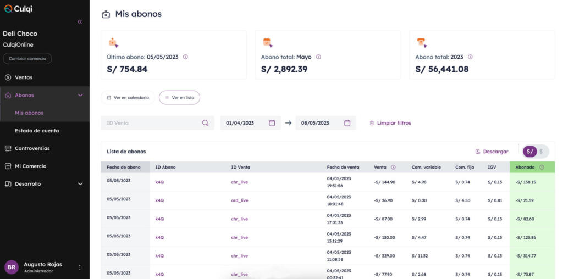Click the info icon next to Venta column
Viewport: 563px width, 279px height.
393,167
